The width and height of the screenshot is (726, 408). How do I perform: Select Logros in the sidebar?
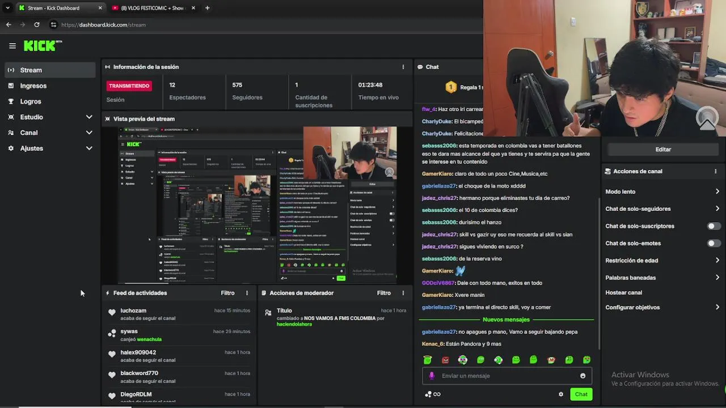(x=50, y=101)
